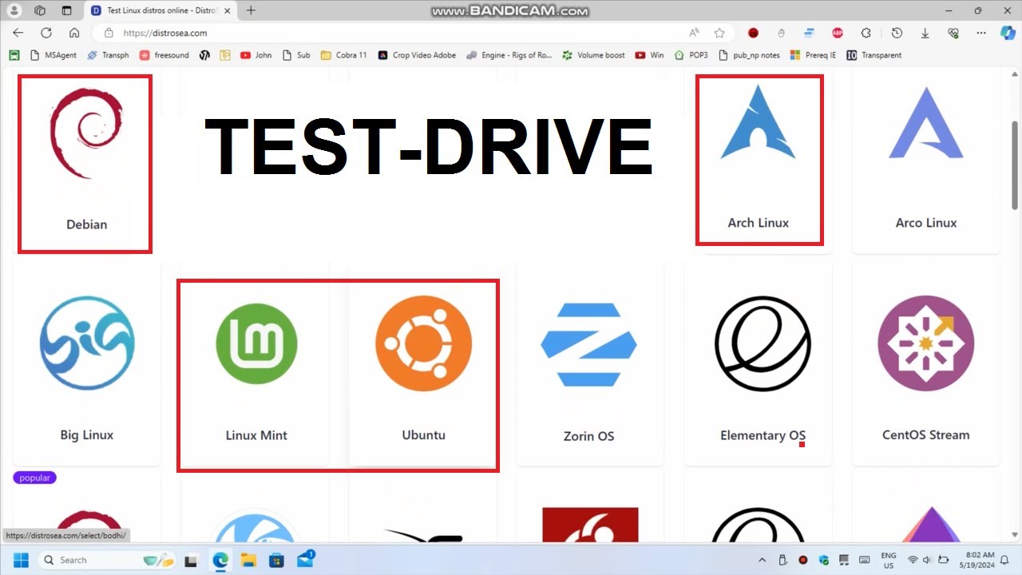The height and width of the screenshot is (575, 1022).
Task: Open a new browser tab
Action: tap(251, 10)
